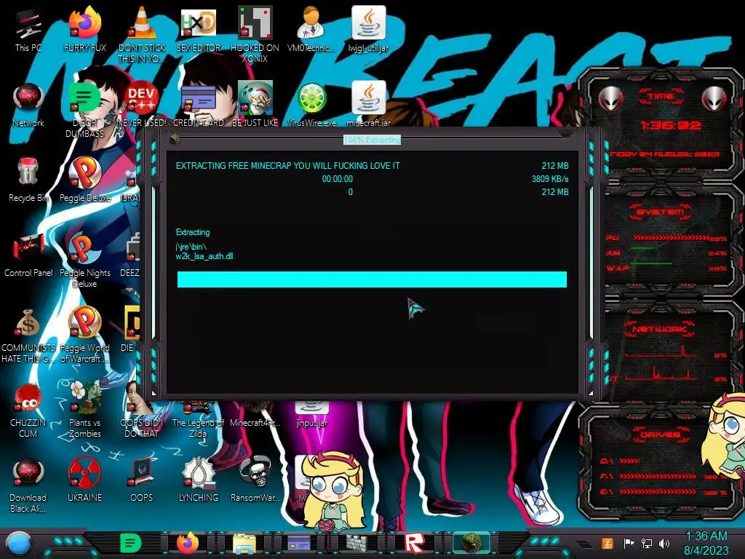
Task: Switch to the Minecraft extractor taskbar item
Action: (471, 543)
